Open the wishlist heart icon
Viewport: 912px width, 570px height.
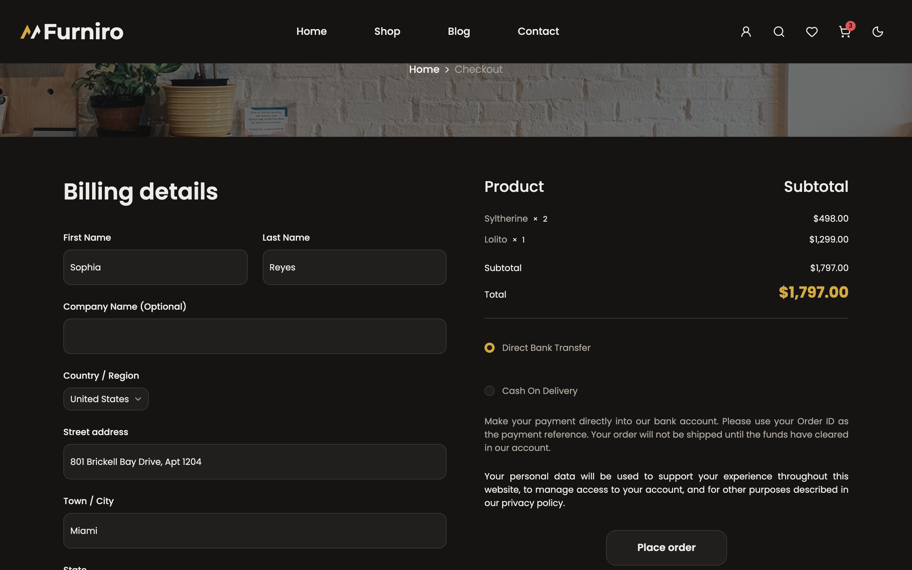812,32
